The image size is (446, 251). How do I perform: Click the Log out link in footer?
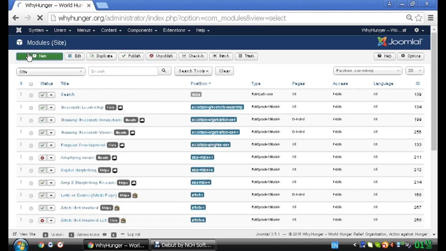pyautogui.click(x=133, y=234)
